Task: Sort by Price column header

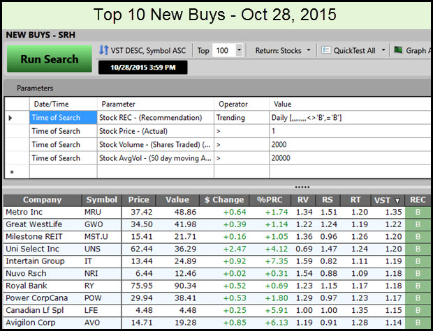Action: click(x=138, y=200)
